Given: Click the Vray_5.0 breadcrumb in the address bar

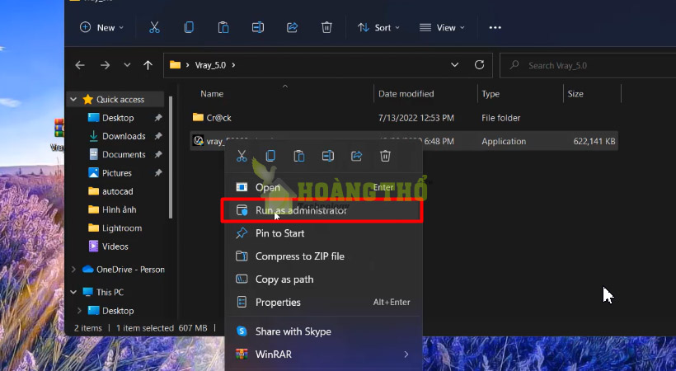Looking at the screenshot, I should [210, 65].
